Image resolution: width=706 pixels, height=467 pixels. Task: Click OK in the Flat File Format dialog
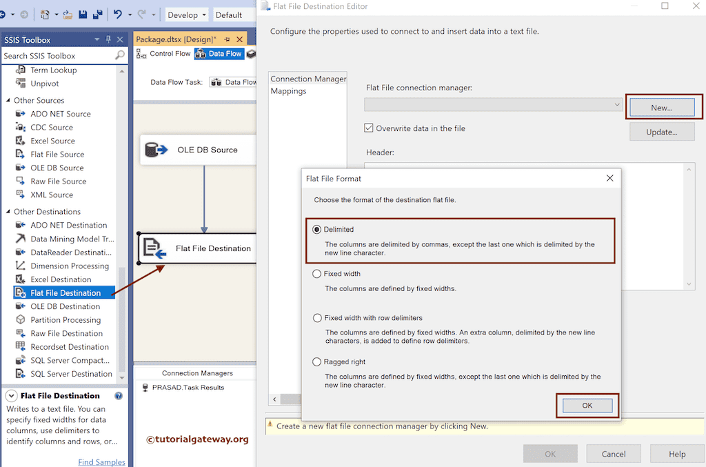(x=587, y=406)
